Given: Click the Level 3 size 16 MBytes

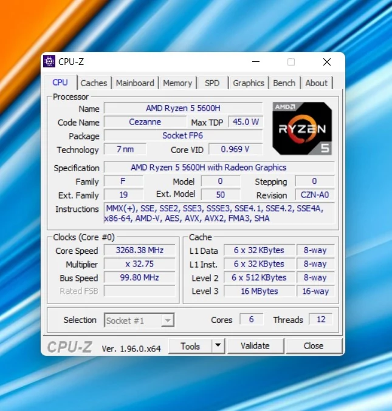Looking at the screenshot, I should click(260, 291).
